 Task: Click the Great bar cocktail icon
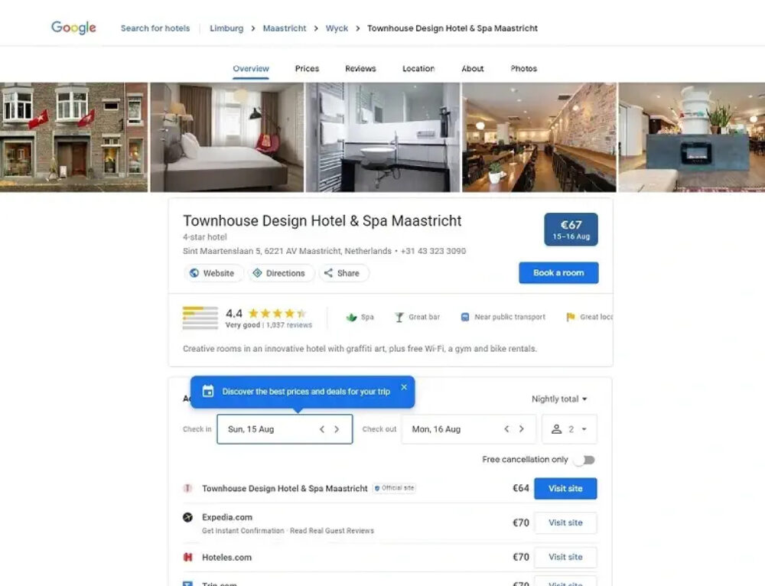coord(399,317)
